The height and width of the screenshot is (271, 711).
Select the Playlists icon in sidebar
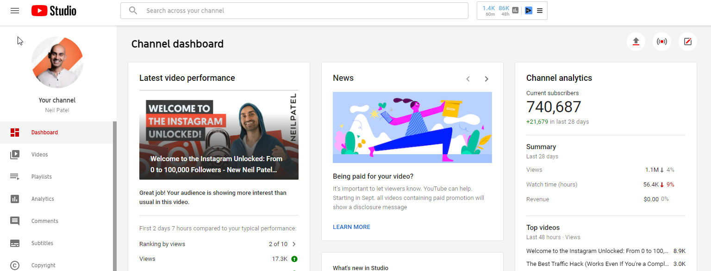click(15, 176)
